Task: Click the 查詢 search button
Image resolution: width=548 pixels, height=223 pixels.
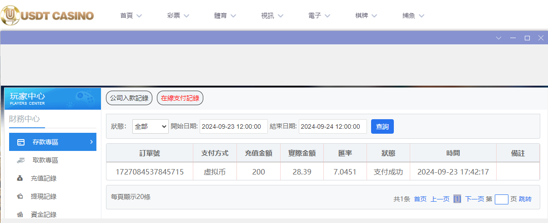Action: [382, 126]
